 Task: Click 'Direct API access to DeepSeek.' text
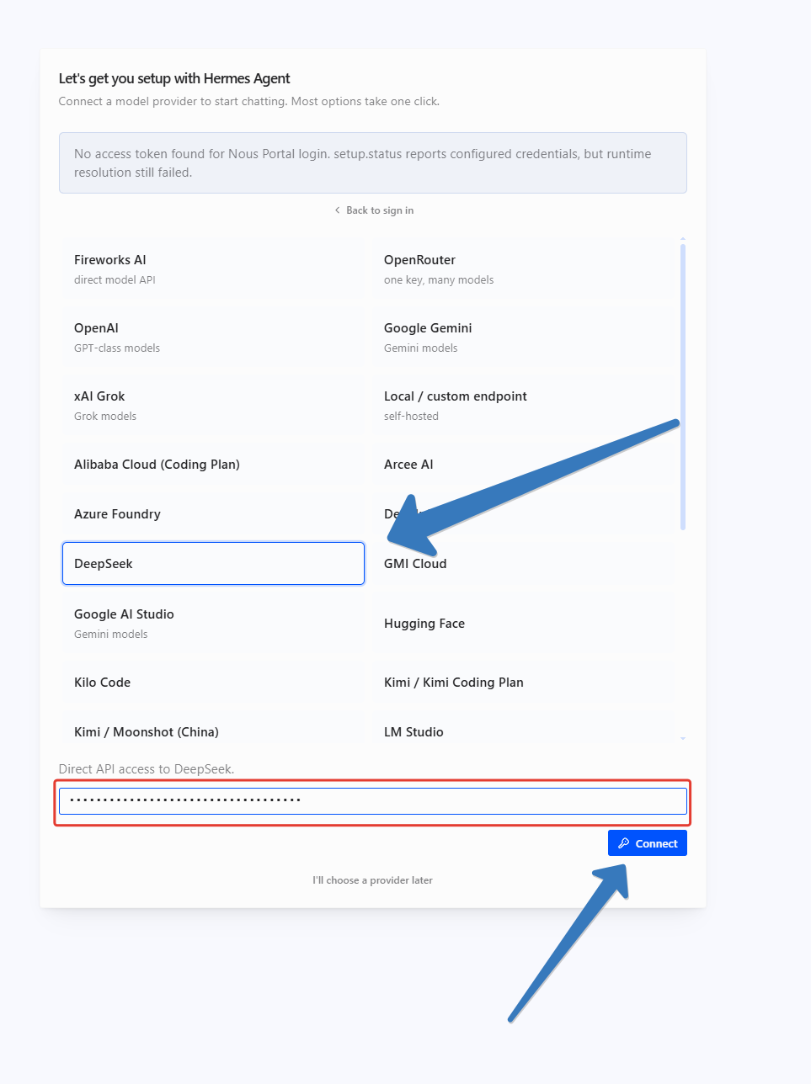[x=147, y=769]
